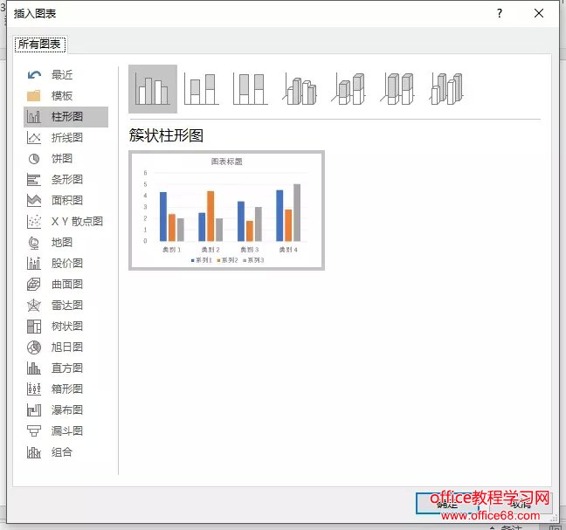This screenshot has width=566, height=530.
Task: Open the 所有图表 tab
Action: [x=41, y=44]
